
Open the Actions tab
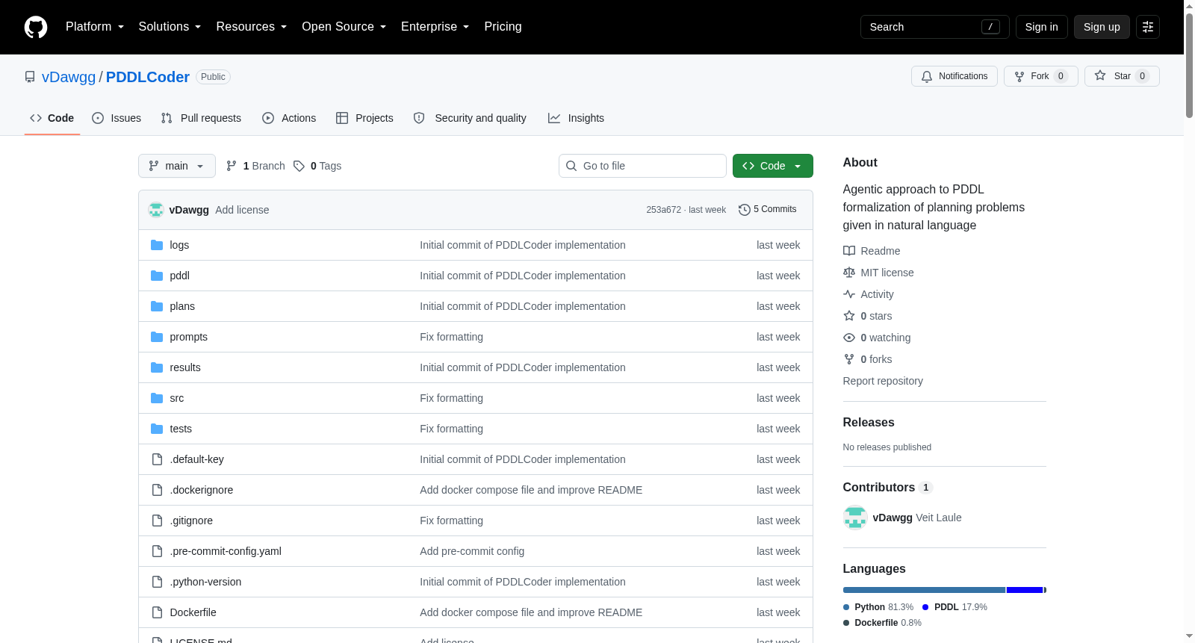tap(289, 118)
